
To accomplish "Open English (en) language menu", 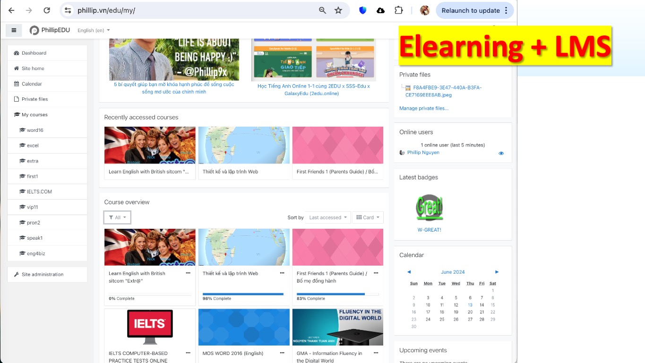I will [94, 30].
